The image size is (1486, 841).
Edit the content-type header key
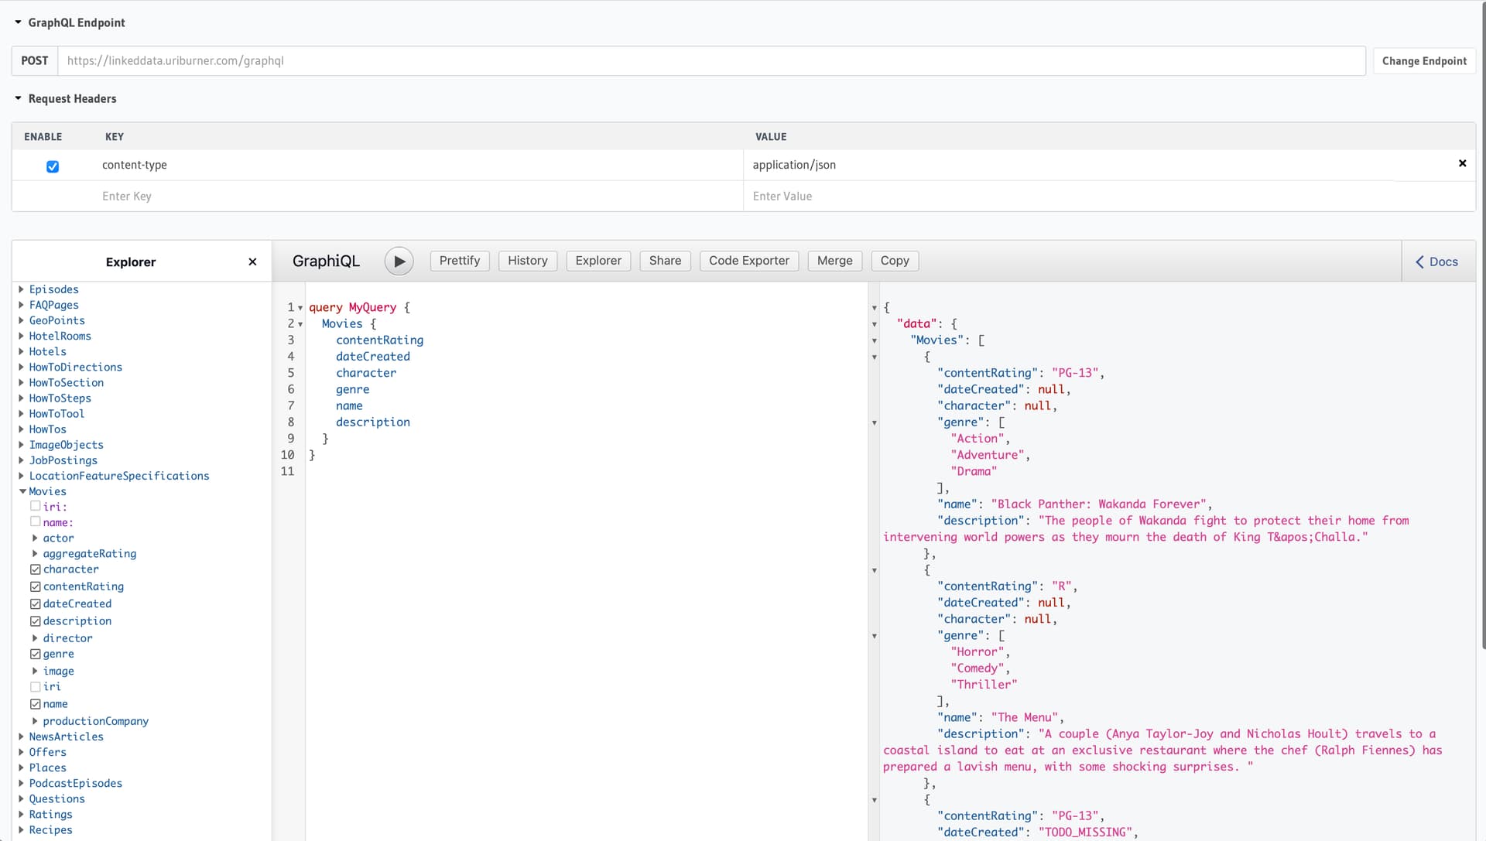pos(418,165)
